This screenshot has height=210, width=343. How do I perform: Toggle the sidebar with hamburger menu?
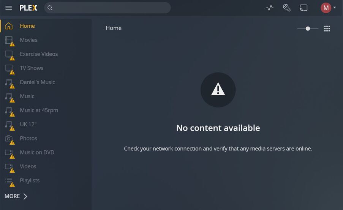coord(9,8)
